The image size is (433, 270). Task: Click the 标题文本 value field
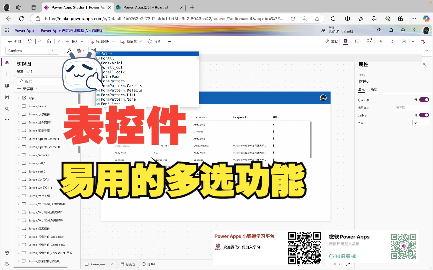click(x=412, y=107)
